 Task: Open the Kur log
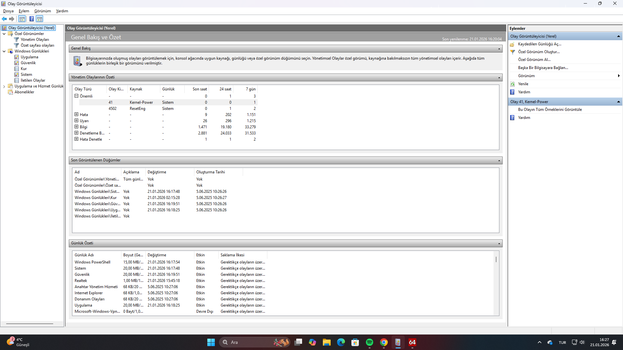(24, 69)
